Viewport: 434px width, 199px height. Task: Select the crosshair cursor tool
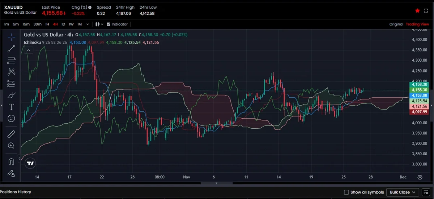point(11,37)
